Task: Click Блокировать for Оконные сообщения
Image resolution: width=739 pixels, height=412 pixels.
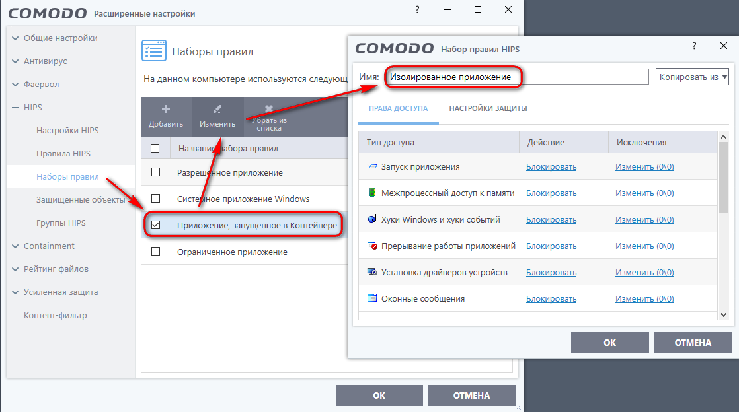Action: [x=551, y=298]
